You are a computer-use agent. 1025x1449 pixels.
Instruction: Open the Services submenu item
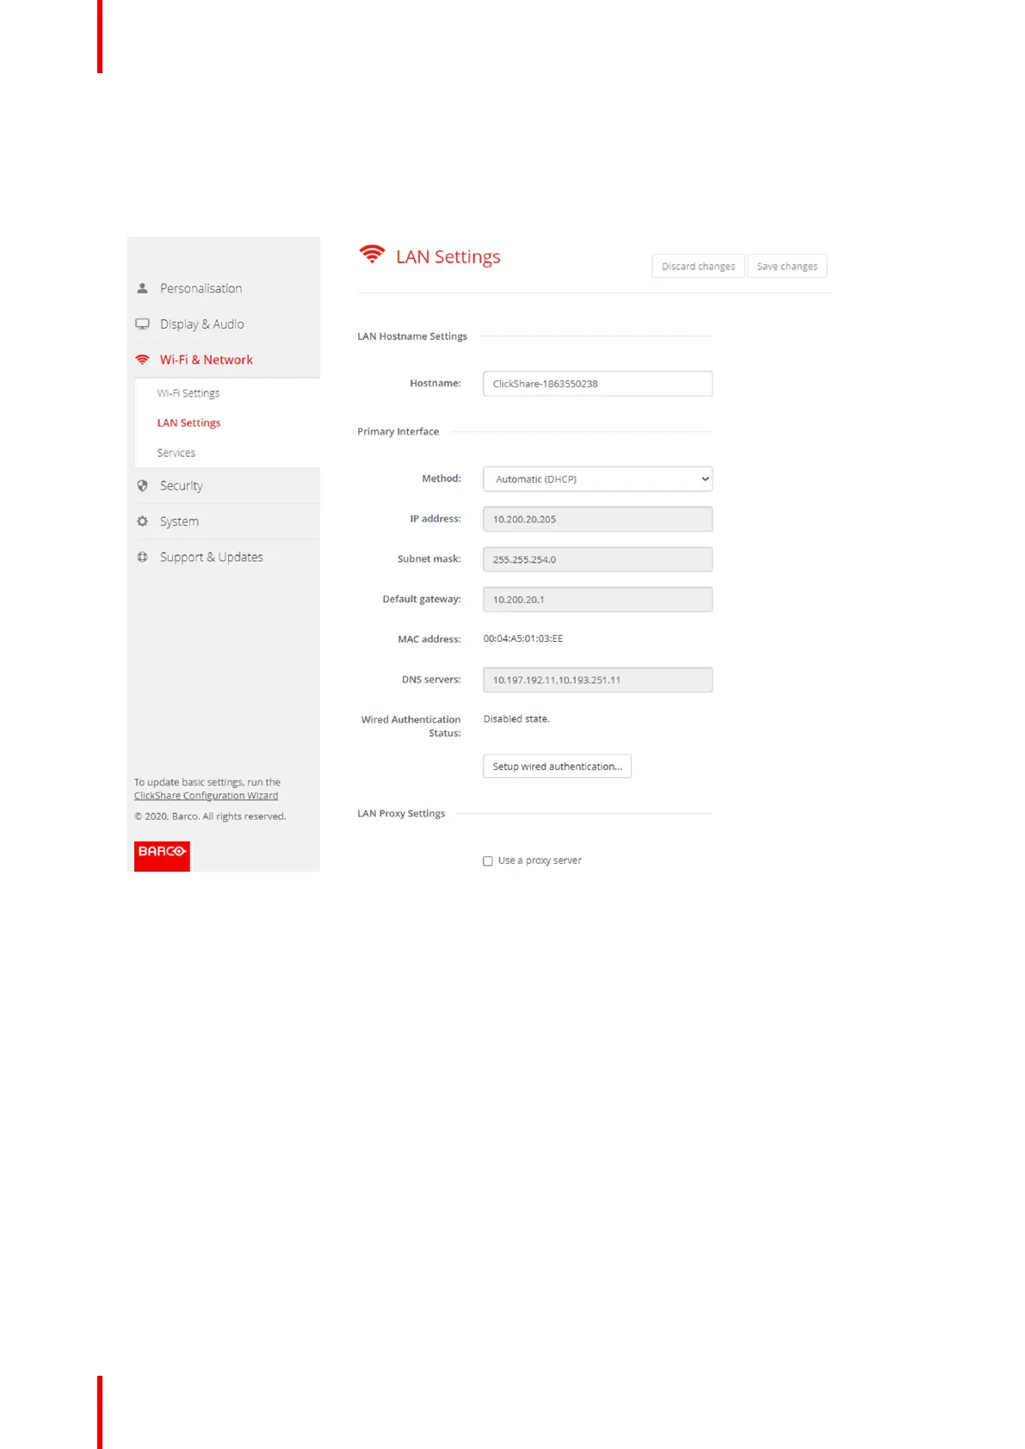pyautogui.click(x=176, y=453)
